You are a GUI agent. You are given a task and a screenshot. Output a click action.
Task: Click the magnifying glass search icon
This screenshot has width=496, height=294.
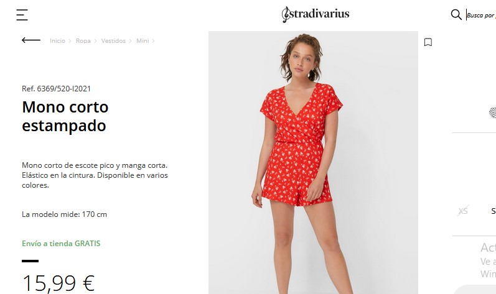point(456,14)
